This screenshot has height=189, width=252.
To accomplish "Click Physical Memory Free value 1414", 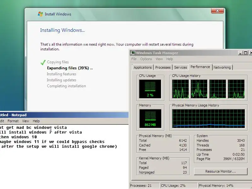I will [x=183, y=150].
